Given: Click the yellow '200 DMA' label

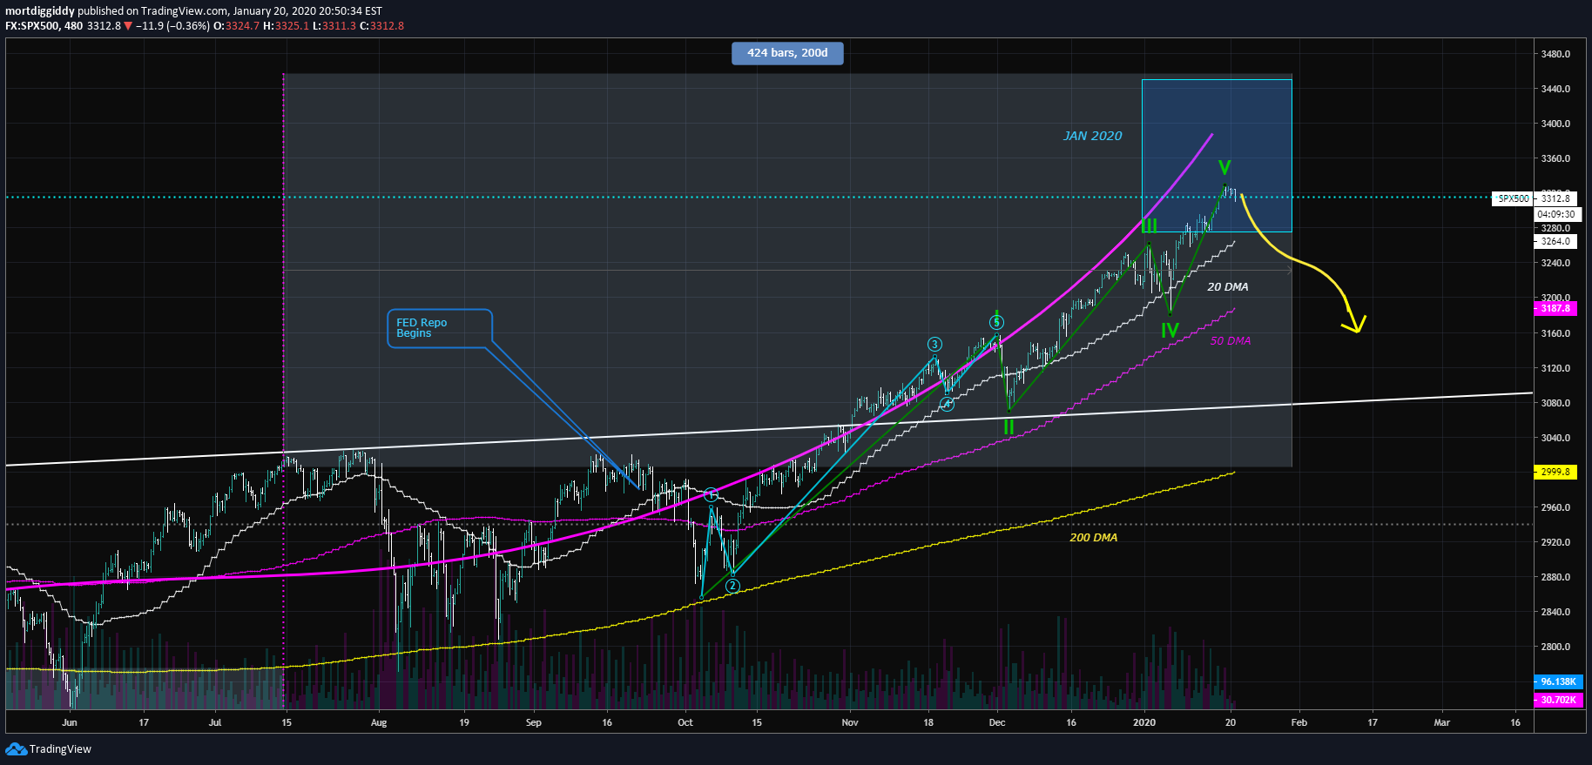Looking at the screenshot, I should click(1093, 537).
